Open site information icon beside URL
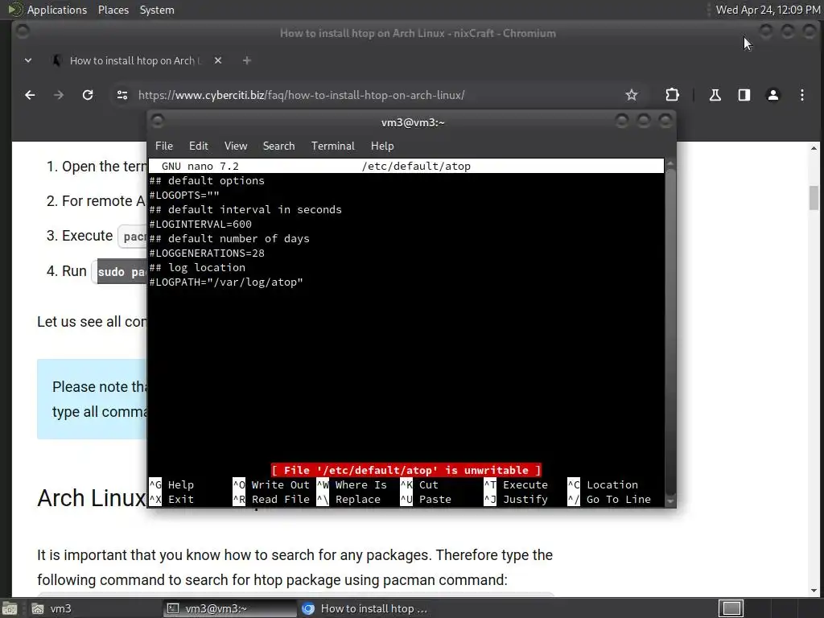This screenshot has width=824, height=618. pos(122,95)
